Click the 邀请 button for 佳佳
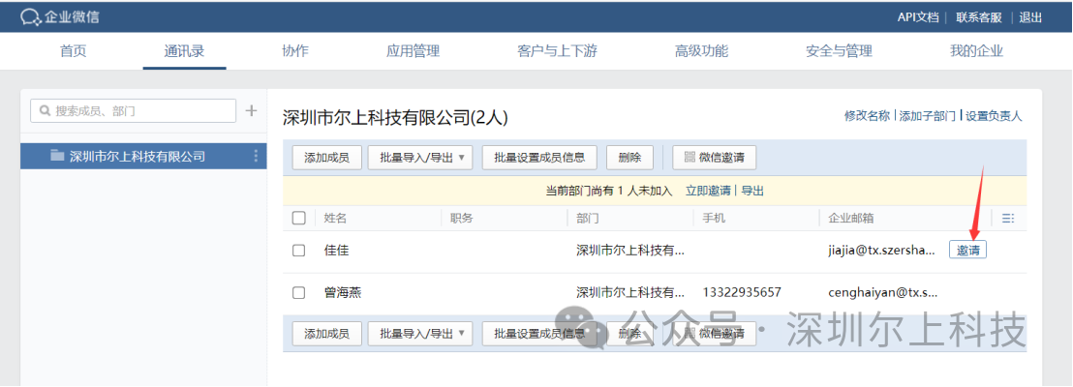 click(967, 250)
